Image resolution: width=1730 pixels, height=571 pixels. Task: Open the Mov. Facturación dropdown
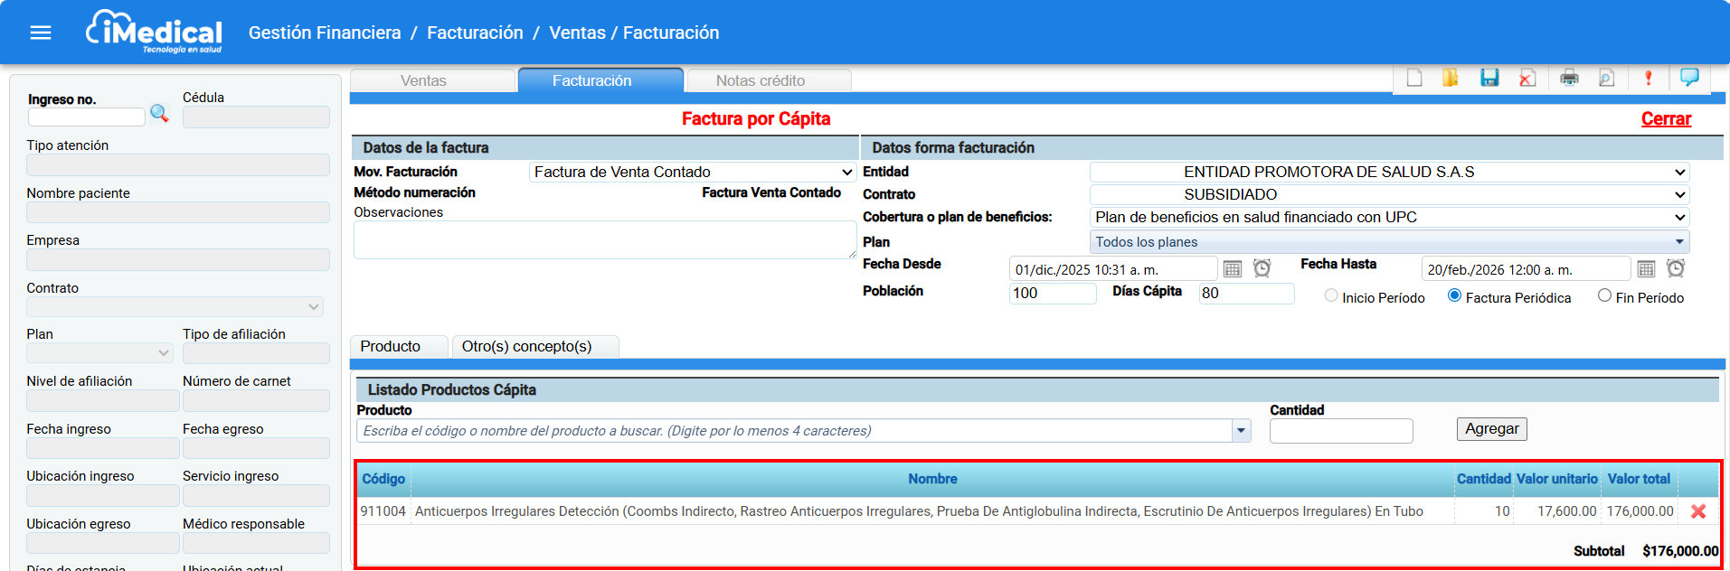[x=692, y=172]
